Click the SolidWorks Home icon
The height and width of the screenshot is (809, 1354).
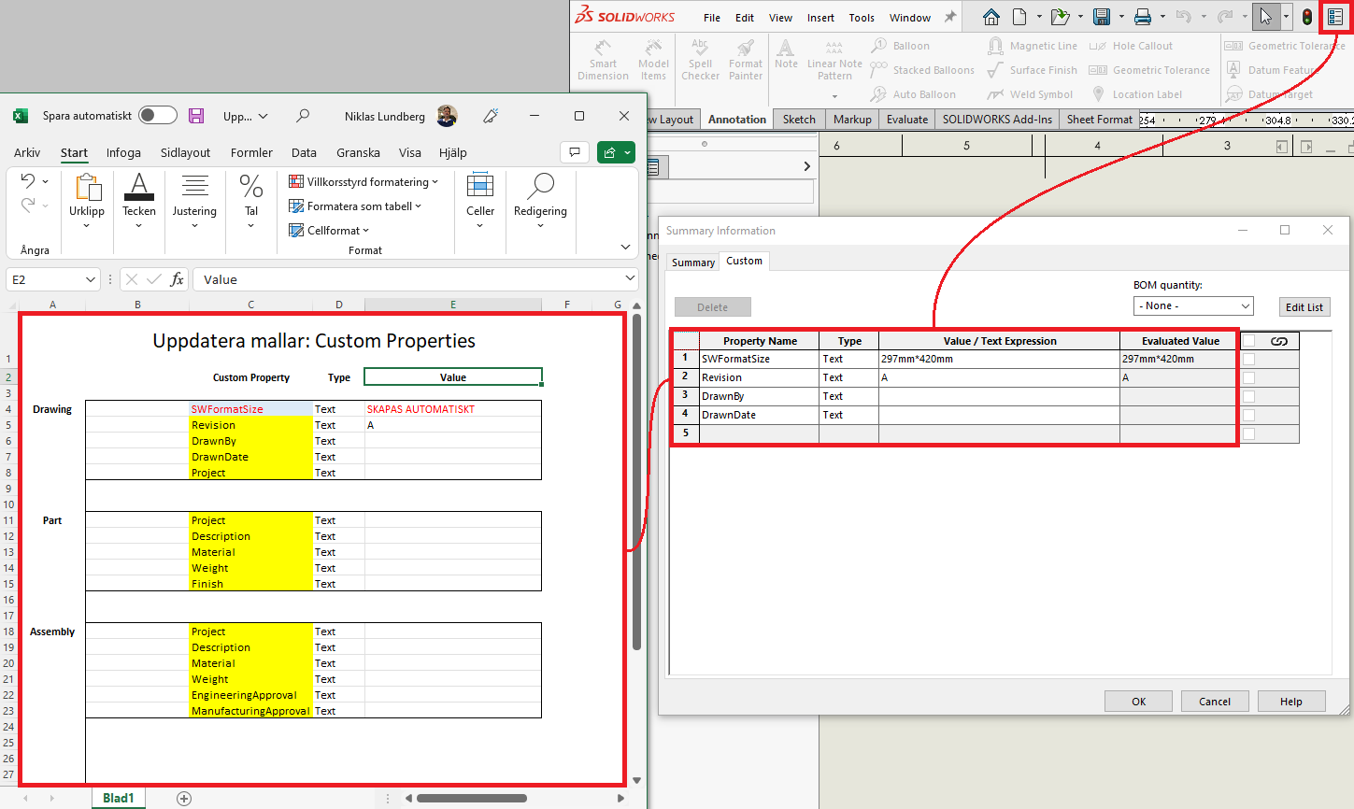coord(991,17)
